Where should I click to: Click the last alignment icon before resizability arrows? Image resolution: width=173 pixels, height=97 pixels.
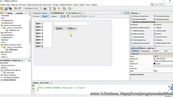pyautogui.click(x=86, y=16)
